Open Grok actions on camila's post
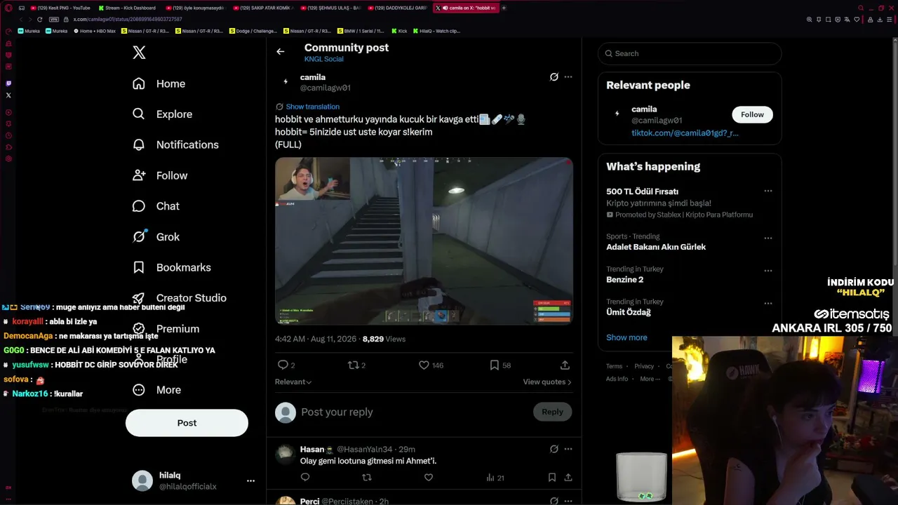 click(554, 77)
